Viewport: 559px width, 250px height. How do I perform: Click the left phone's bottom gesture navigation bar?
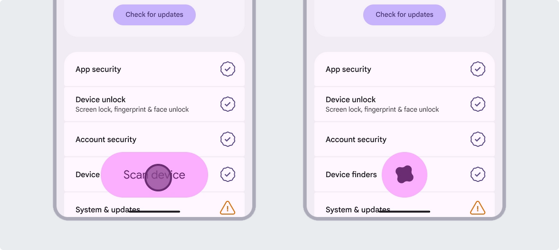(x=154, y=212)
